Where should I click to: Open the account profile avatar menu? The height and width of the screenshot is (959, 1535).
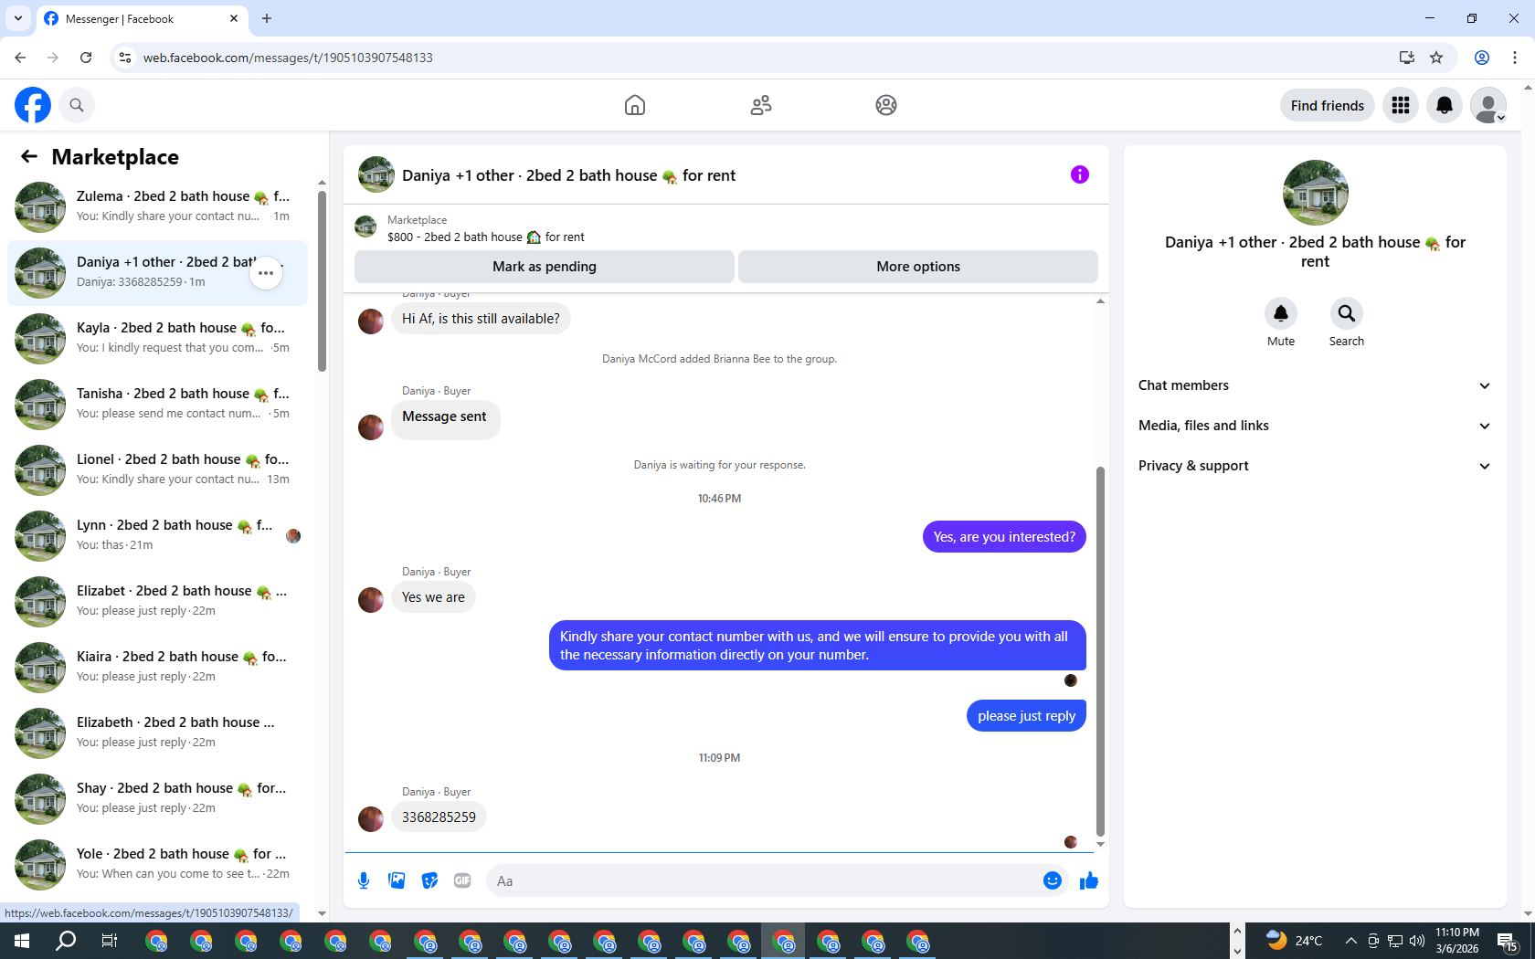click(1488, 105)
